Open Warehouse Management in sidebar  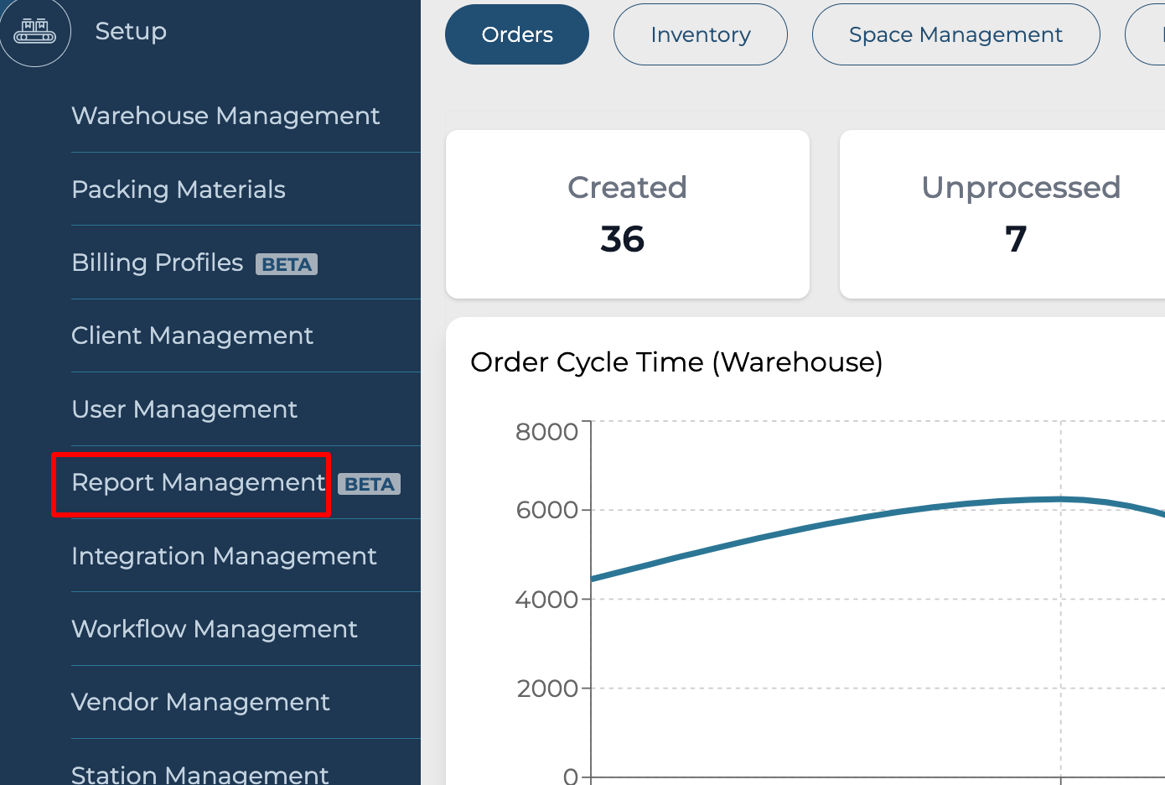(225, 116)
